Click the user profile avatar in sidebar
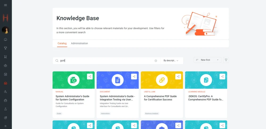Viewport: 266px width, 129px height. pyautogui.click(x=6, y=30)
